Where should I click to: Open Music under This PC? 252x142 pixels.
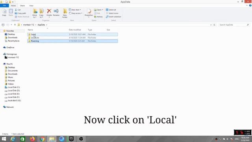pyautogui.click(x=11, y=77)
